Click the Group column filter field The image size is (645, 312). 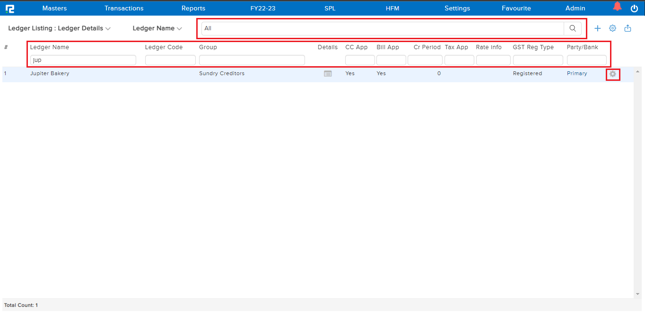pyautogui.click(x=252, y=60)
